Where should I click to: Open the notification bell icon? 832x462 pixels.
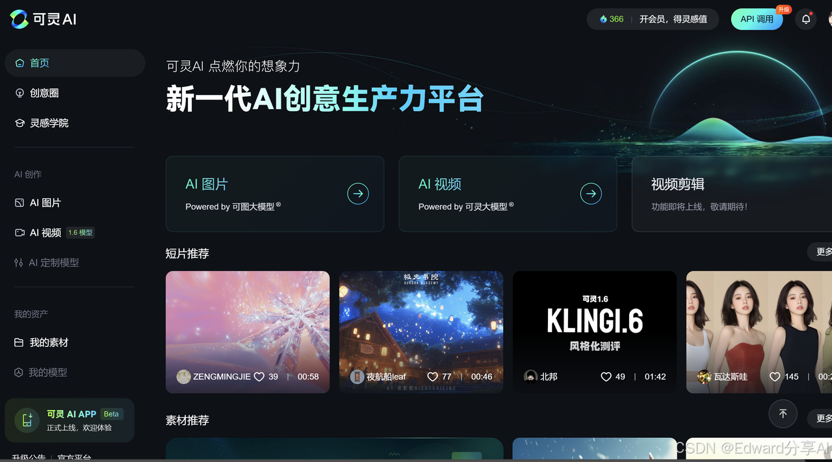pos(806,19)
